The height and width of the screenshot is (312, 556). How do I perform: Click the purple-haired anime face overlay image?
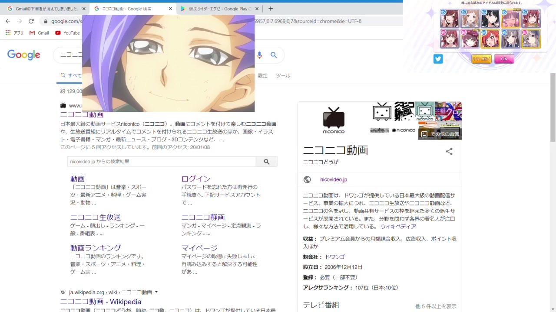pyautogui.click(x=169, y=63)
